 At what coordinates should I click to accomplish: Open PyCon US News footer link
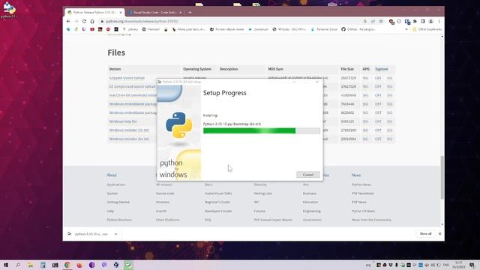363,211
